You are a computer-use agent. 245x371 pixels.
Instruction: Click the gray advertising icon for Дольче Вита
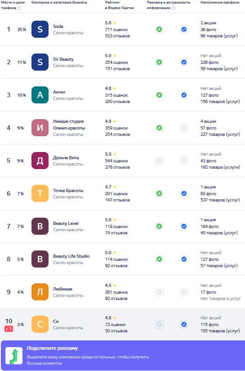(160, 161)
